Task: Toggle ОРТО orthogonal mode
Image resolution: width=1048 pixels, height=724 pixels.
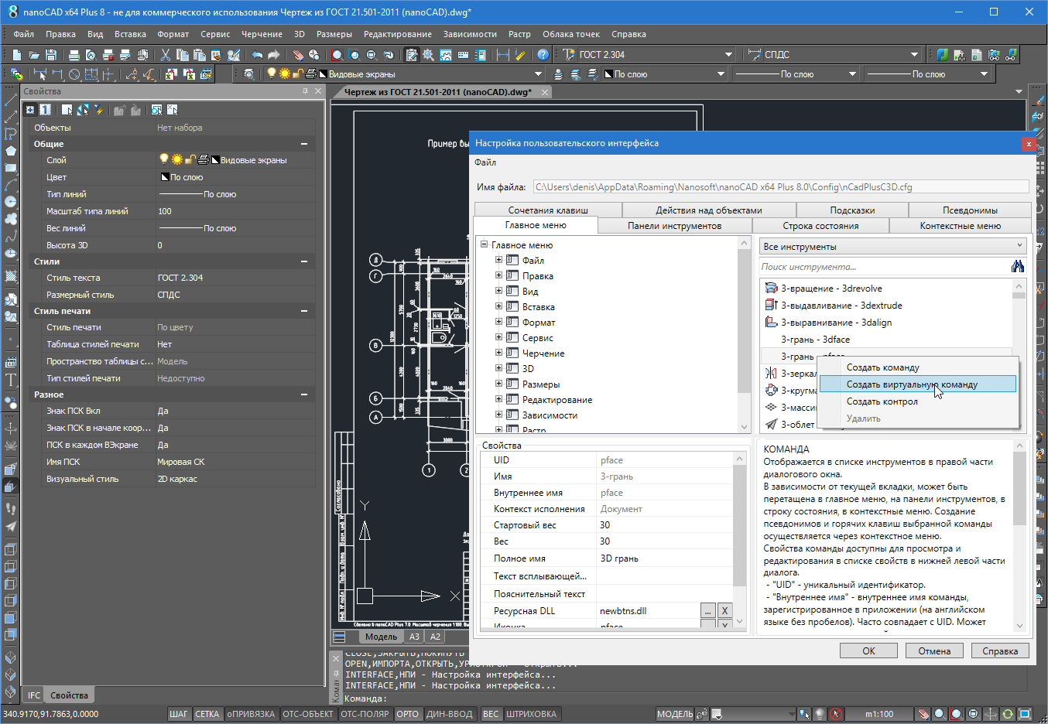Action: tap(408, 714)
